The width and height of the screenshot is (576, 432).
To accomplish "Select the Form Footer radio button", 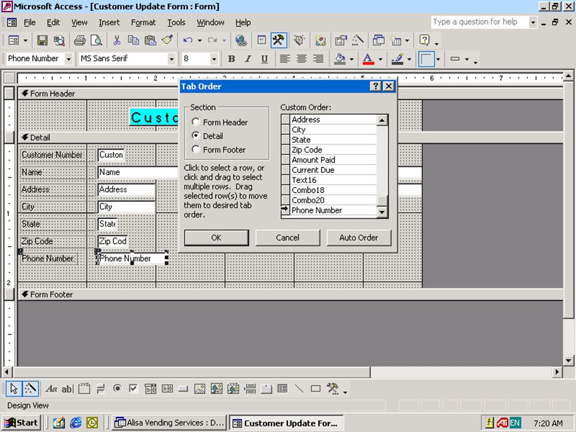I will click(x=196, y=149).
